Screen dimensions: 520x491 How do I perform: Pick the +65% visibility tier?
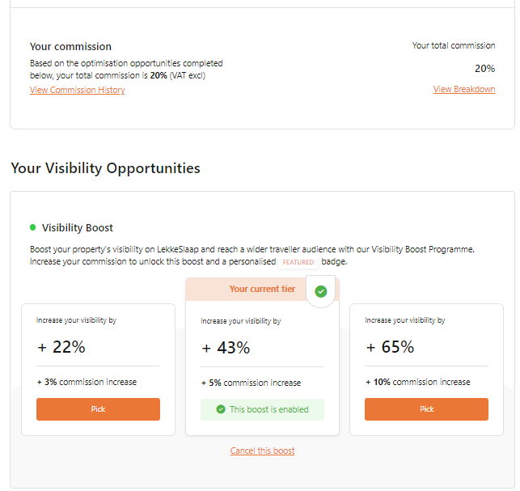tap(426, 409)
